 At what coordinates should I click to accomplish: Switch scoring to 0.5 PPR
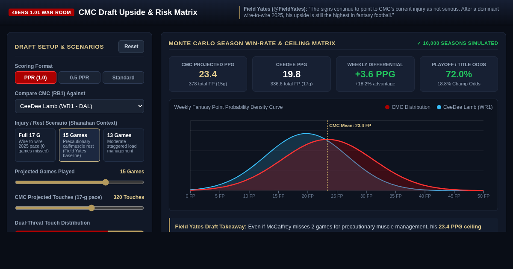tap(80, 78)
